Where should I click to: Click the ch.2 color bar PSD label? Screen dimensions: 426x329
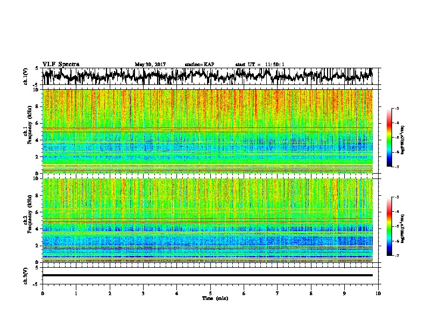click(x=403, y=228)
